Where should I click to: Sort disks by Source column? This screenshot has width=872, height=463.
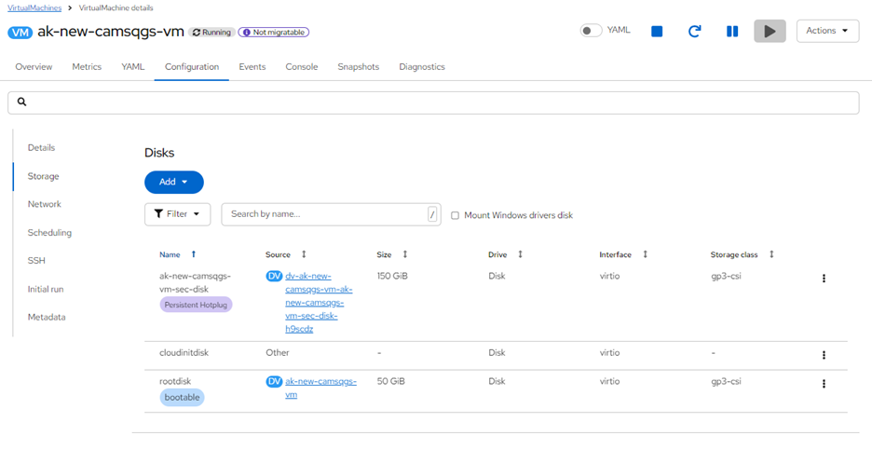[304, 254]
